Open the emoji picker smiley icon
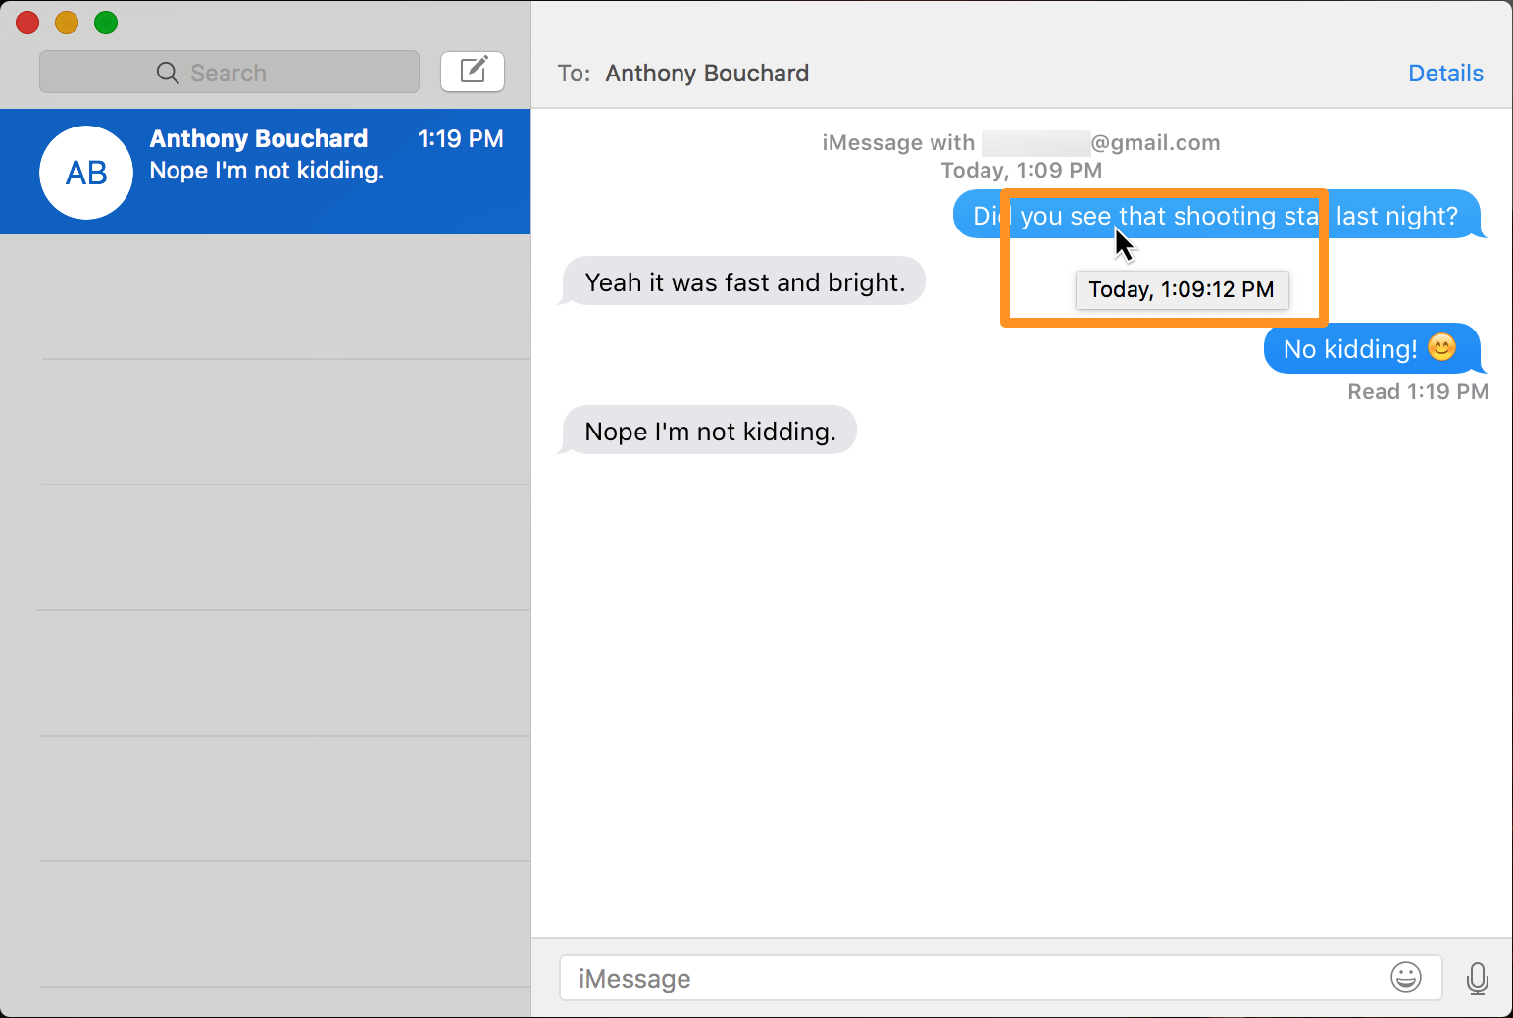 coord(1405,977)
